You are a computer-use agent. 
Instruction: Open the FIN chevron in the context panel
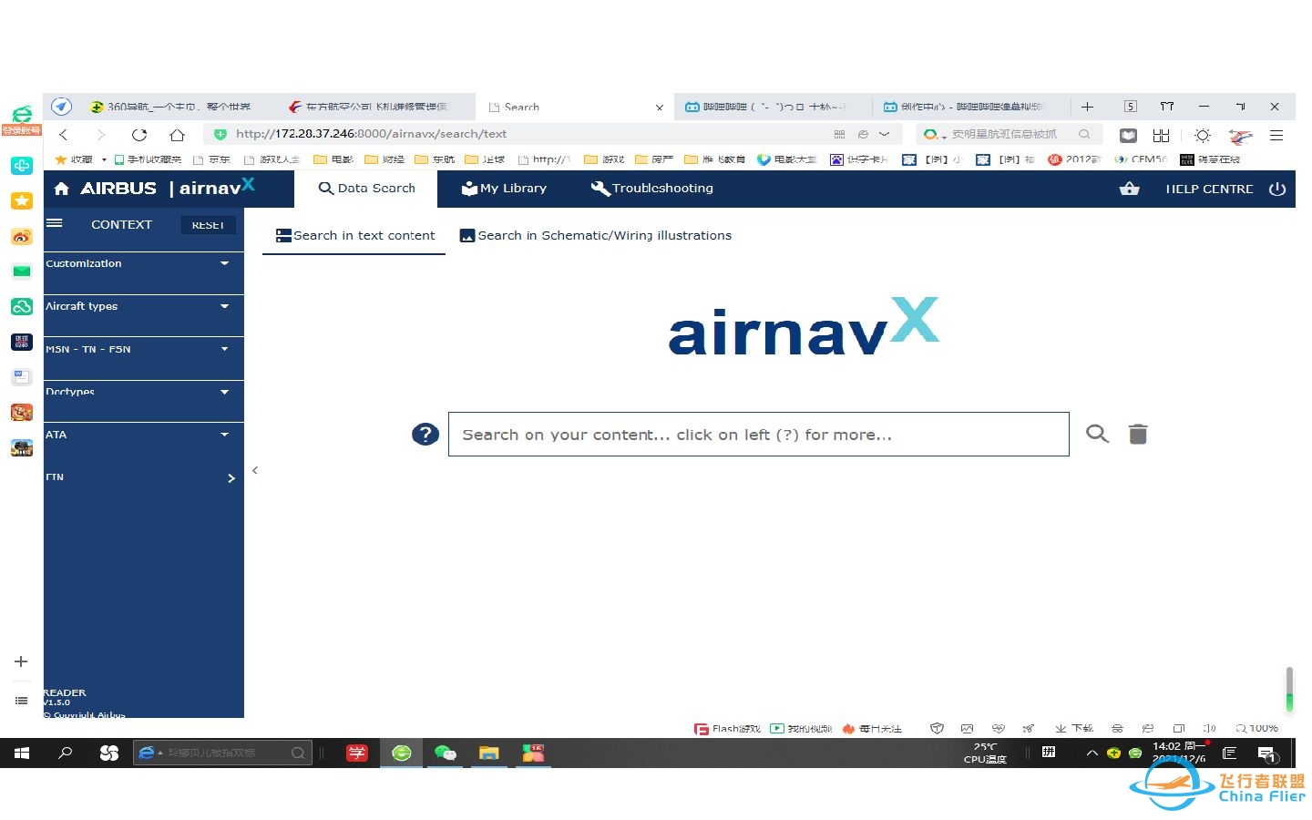[x=231, y=477]
